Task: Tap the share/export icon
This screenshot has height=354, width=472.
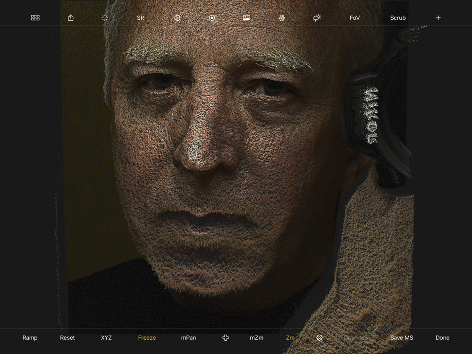Action: pos(71,18)
